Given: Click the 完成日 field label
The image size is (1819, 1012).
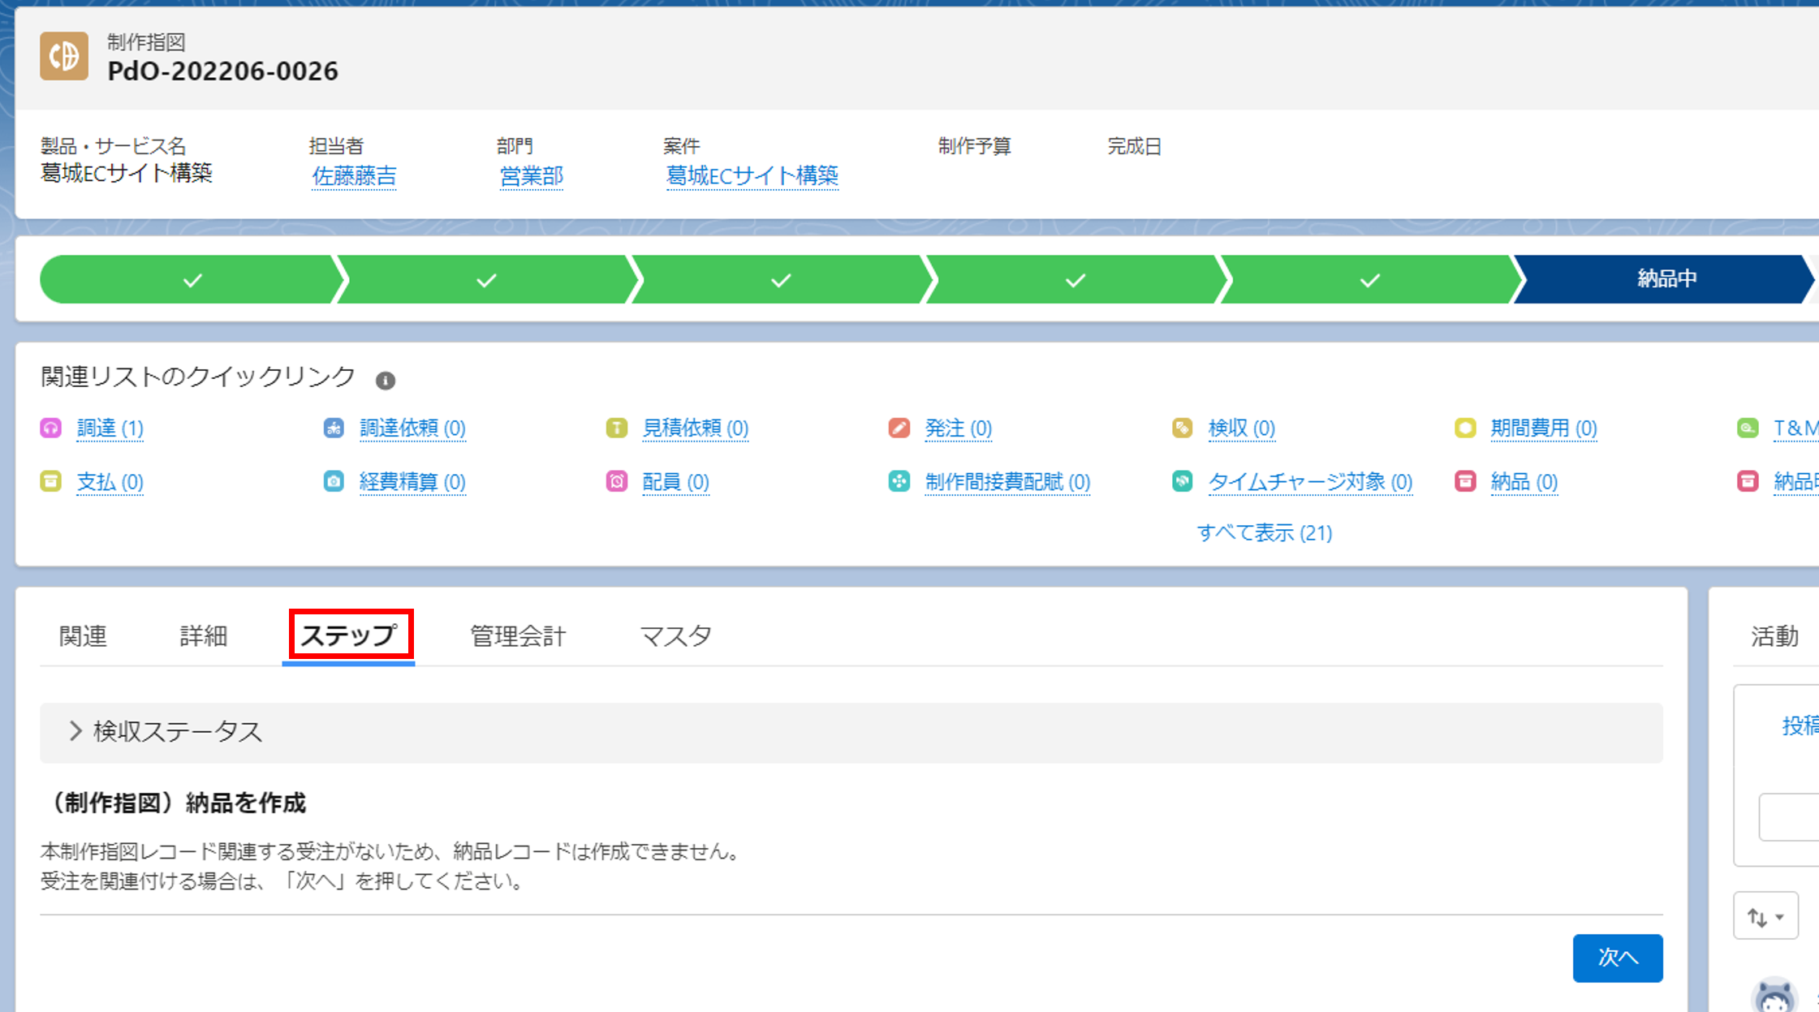Looking at the screenshot, I should click(x=1135, y=146).
